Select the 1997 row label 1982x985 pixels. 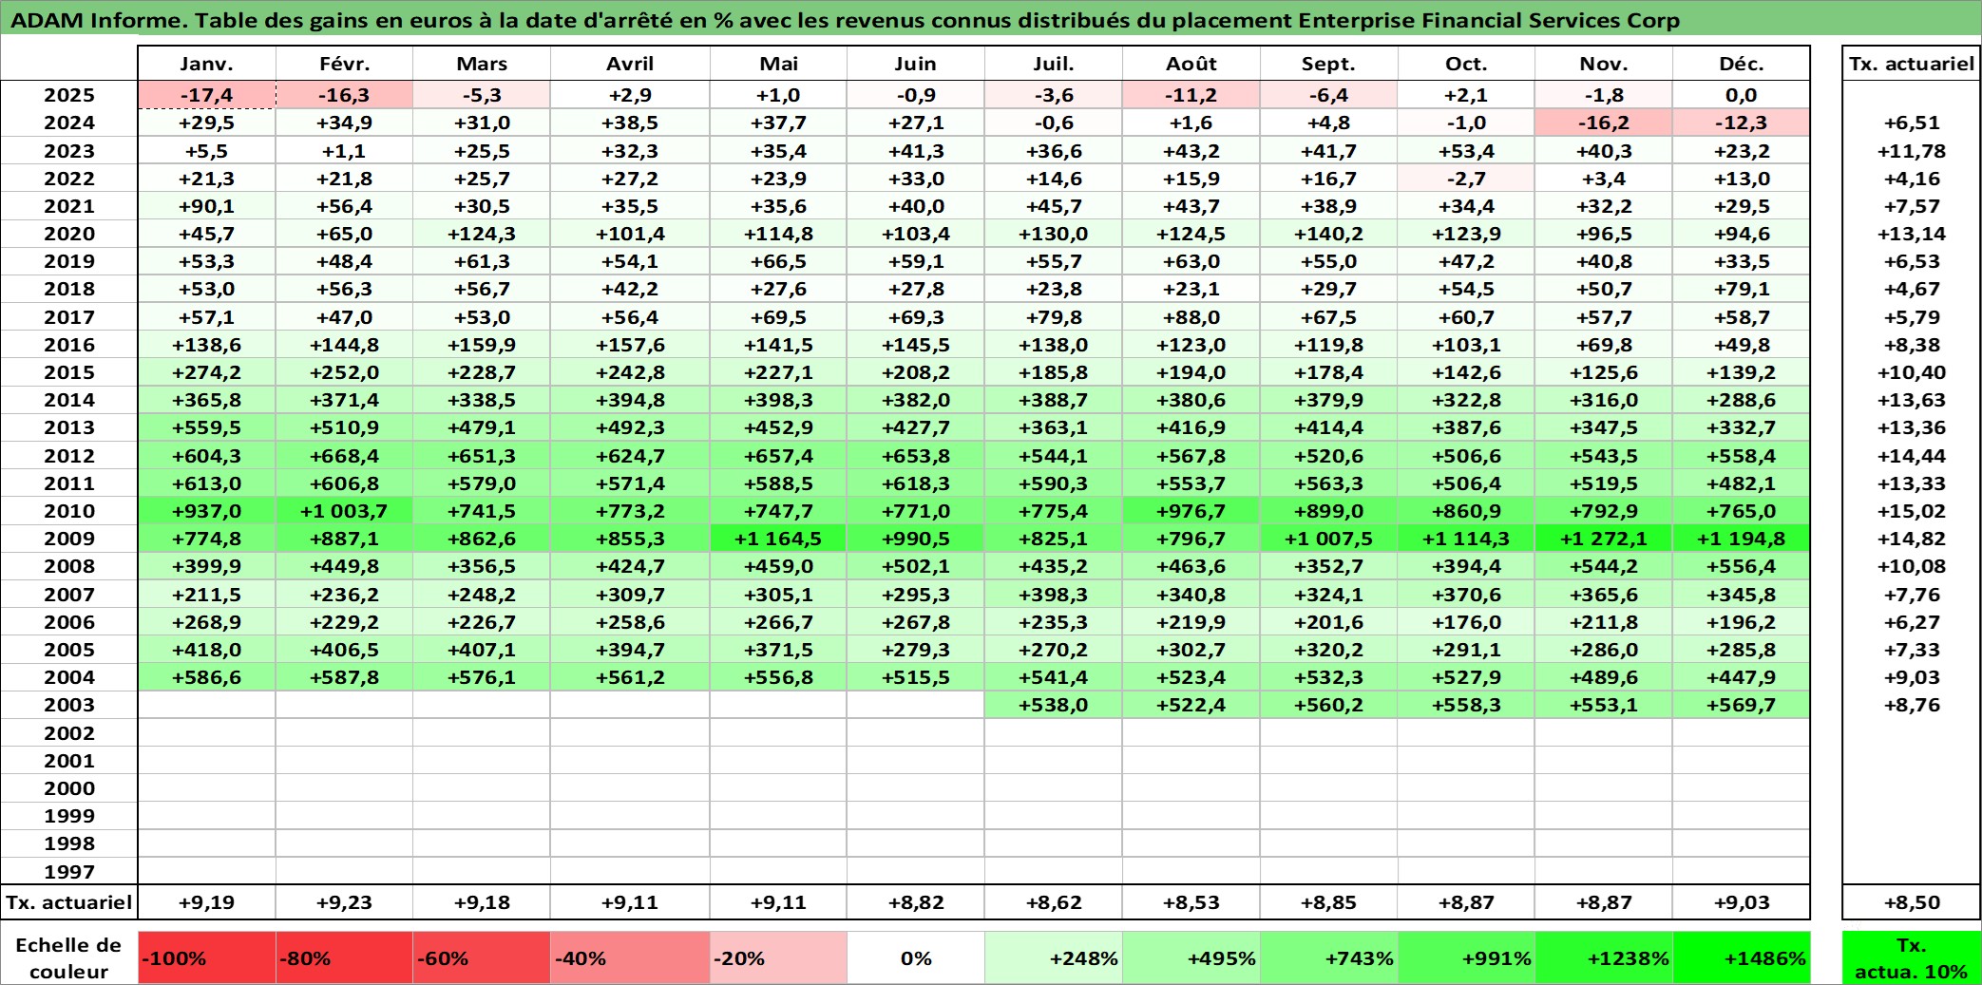[69, 871]
